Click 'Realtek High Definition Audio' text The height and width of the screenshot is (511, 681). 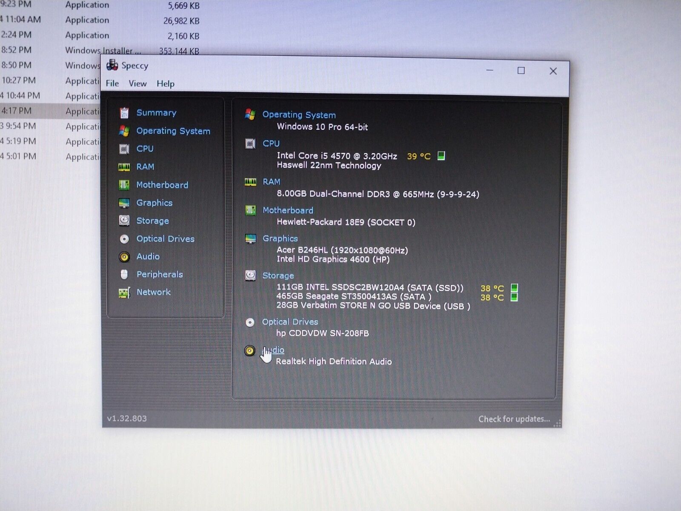pos(334,362)
